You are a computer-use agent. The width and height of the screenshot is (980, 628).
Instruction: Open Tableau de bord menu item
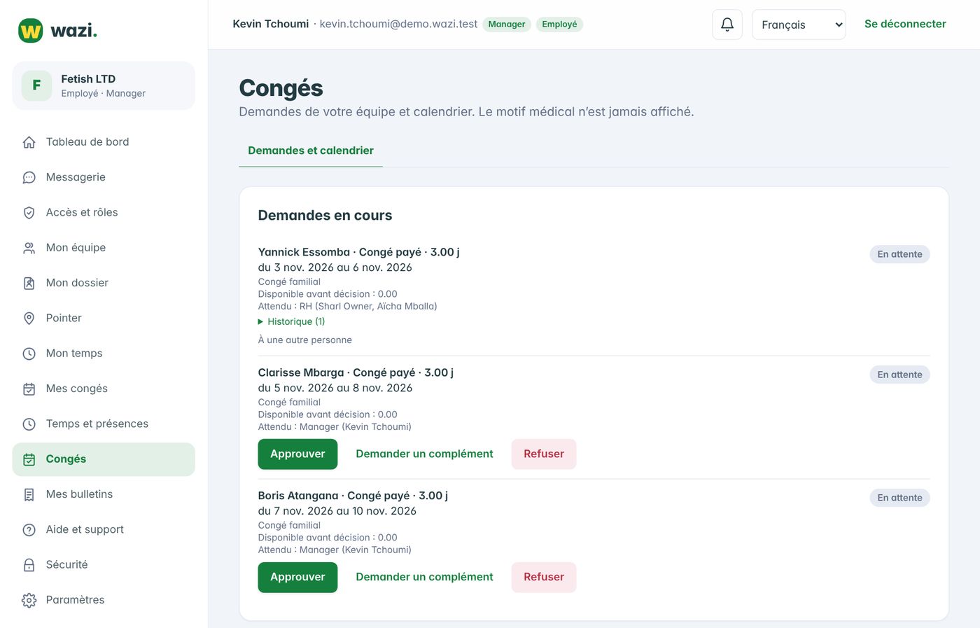coord(104,142)
